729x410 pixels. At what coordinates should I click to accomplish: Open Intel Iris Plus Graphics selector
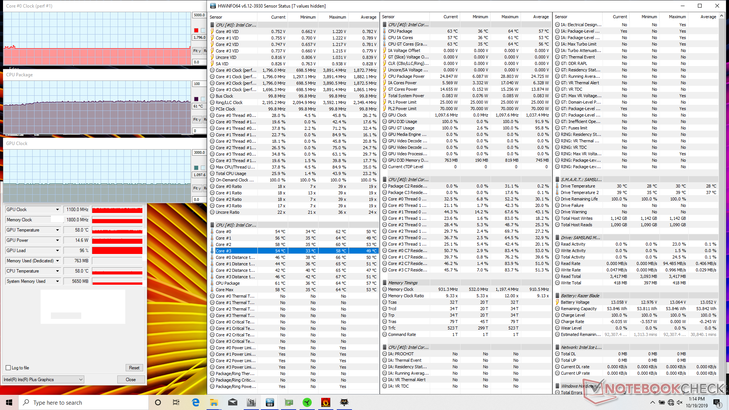click(x=43, y=379)
